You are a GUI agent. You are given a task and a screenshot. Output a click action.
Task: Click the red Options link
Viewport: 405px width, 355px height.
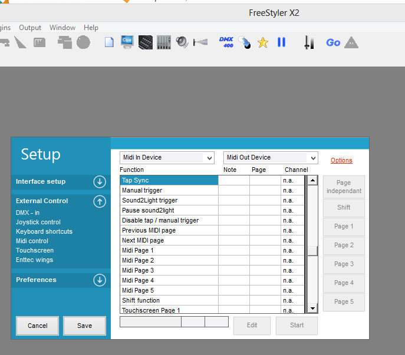341,160
